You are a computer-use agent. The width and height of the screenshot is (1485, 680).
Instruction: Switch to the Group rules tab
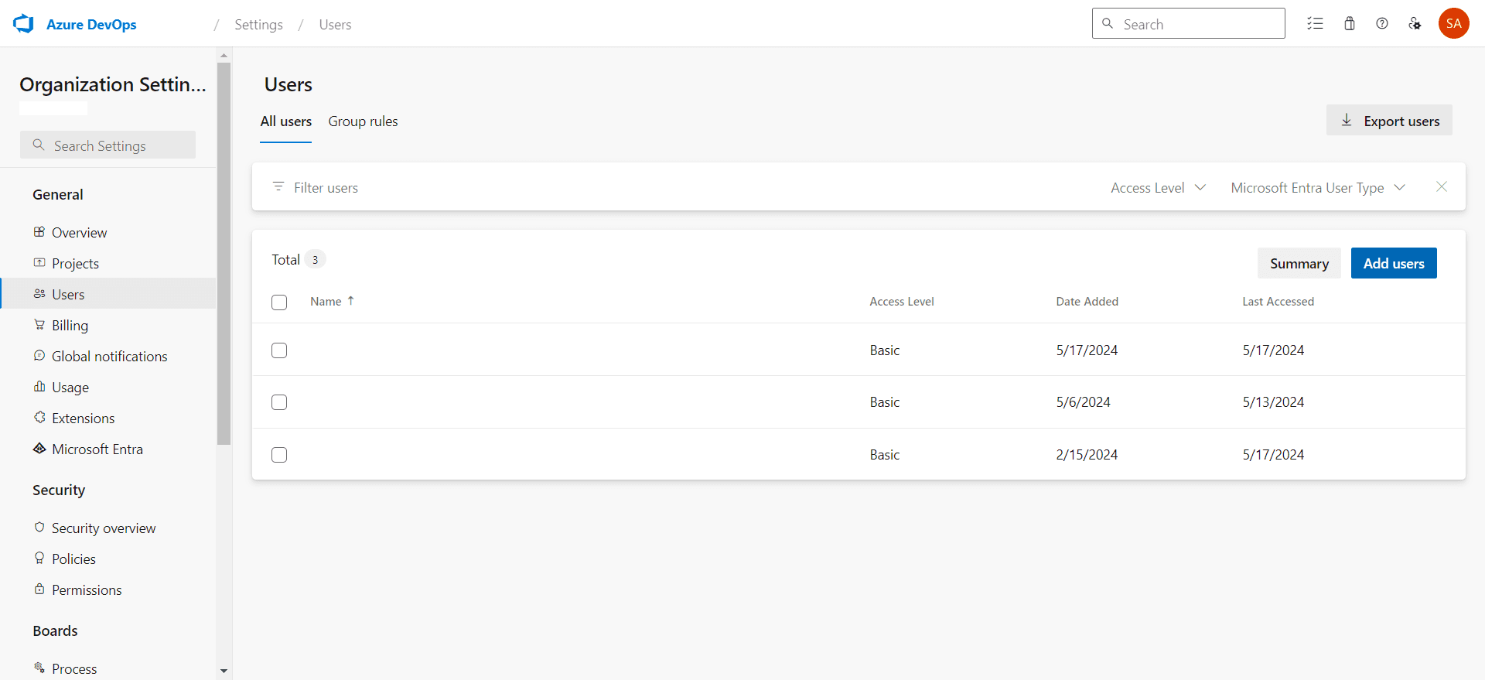tap(363, 121)
